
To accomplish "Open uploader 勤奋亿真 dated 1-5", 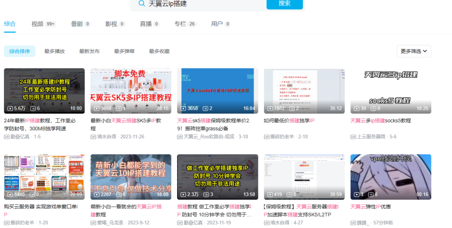I will [x=20, y=137].
